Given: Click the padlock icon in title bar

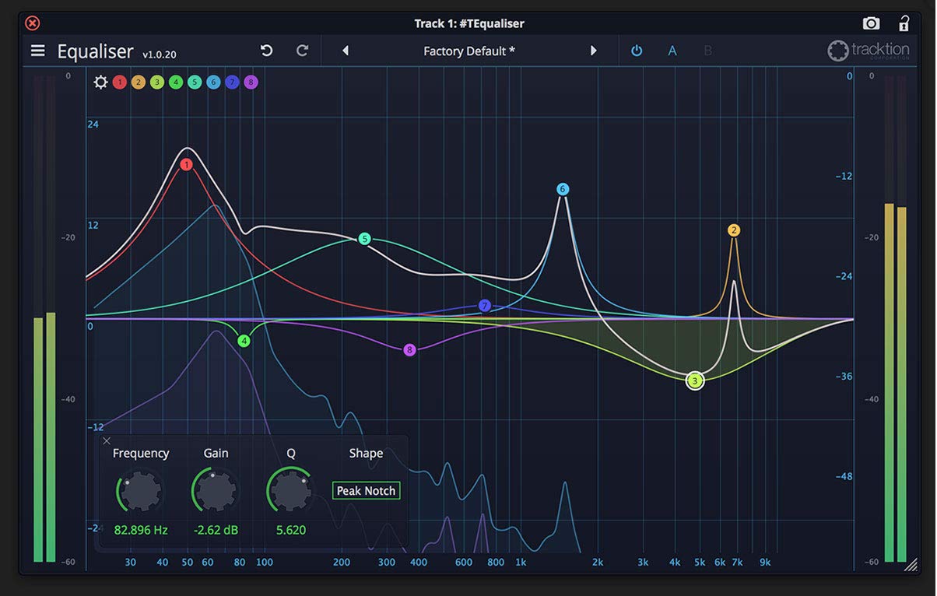Looking at the screenshot, I should [x=904, y=23].
